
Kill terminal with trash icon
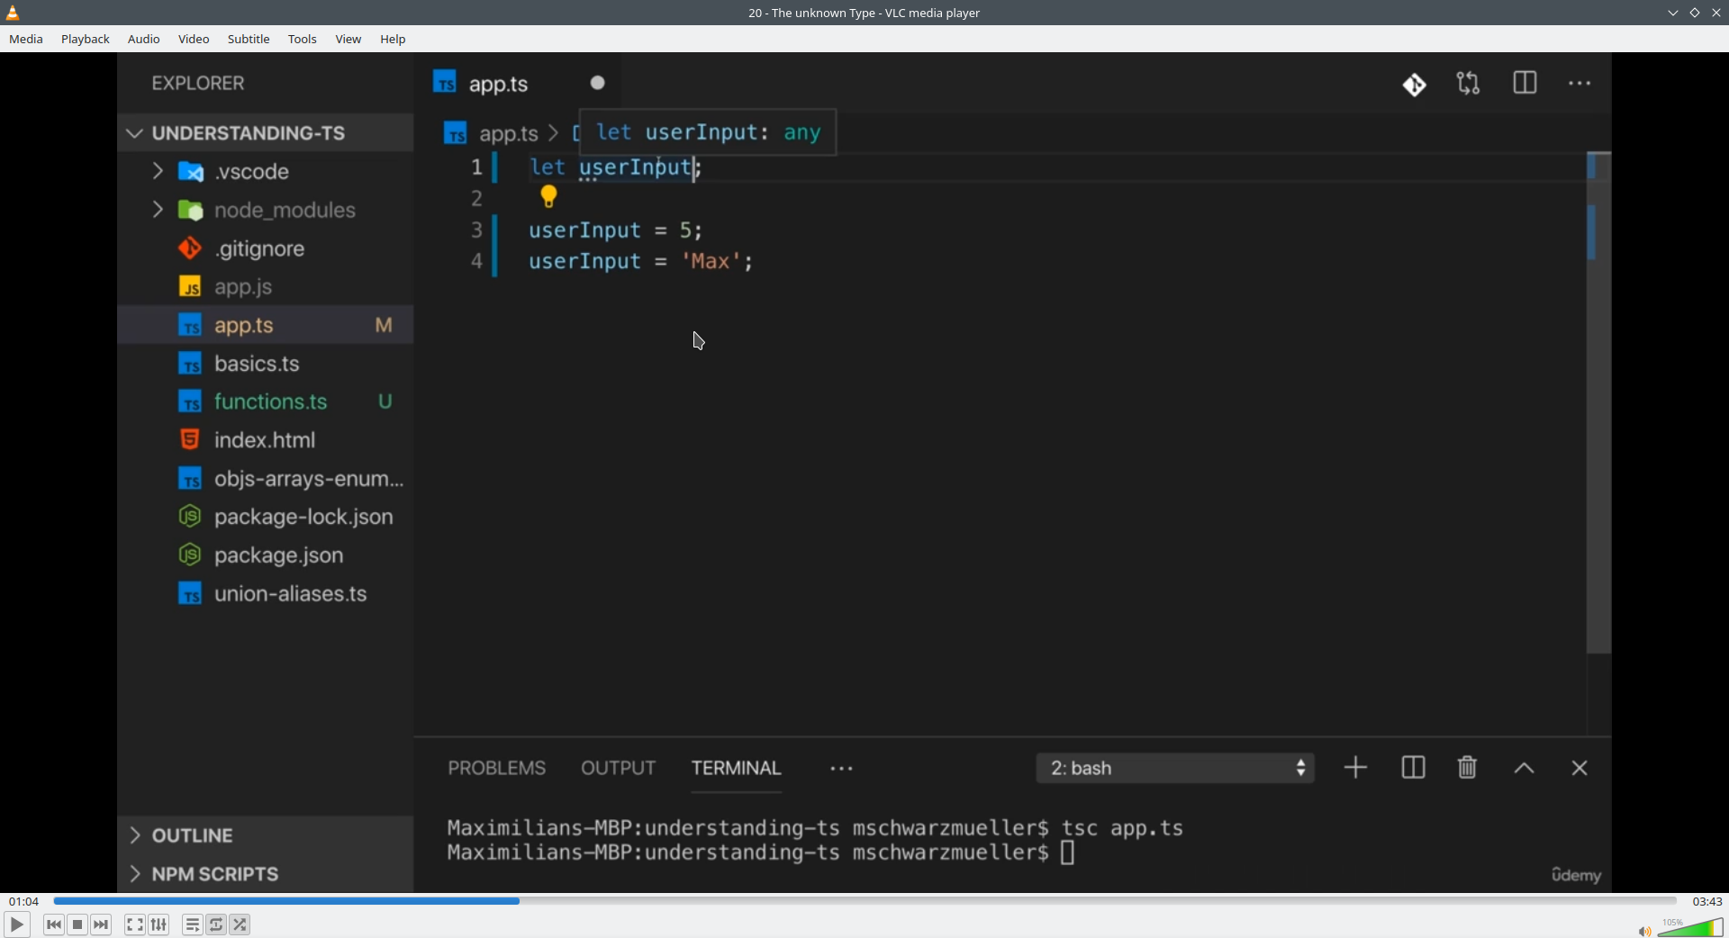[x=1468, y=768]
